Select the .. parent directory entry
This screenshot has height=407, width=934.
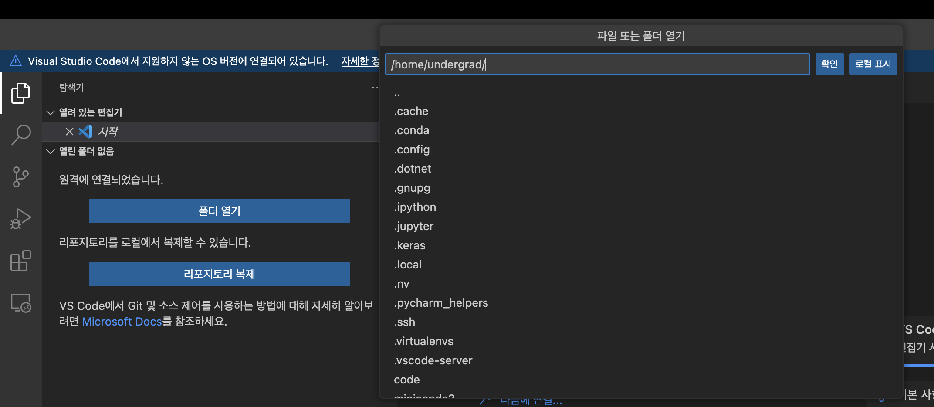point(641,92)
